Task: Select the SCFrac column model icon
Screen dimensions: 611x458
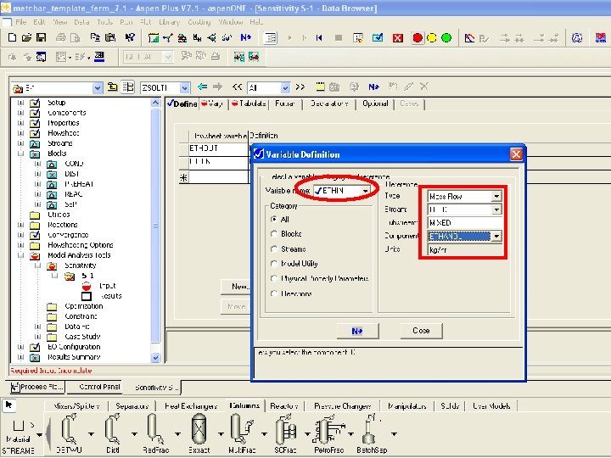Action: point(285,433)
